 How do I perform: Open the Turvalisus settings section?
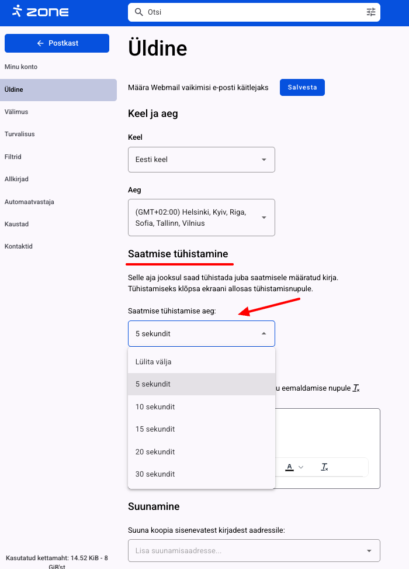[20, 135]
